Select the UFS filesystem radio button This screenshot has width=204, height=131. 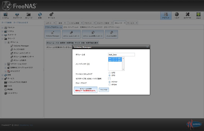(110, 73)
